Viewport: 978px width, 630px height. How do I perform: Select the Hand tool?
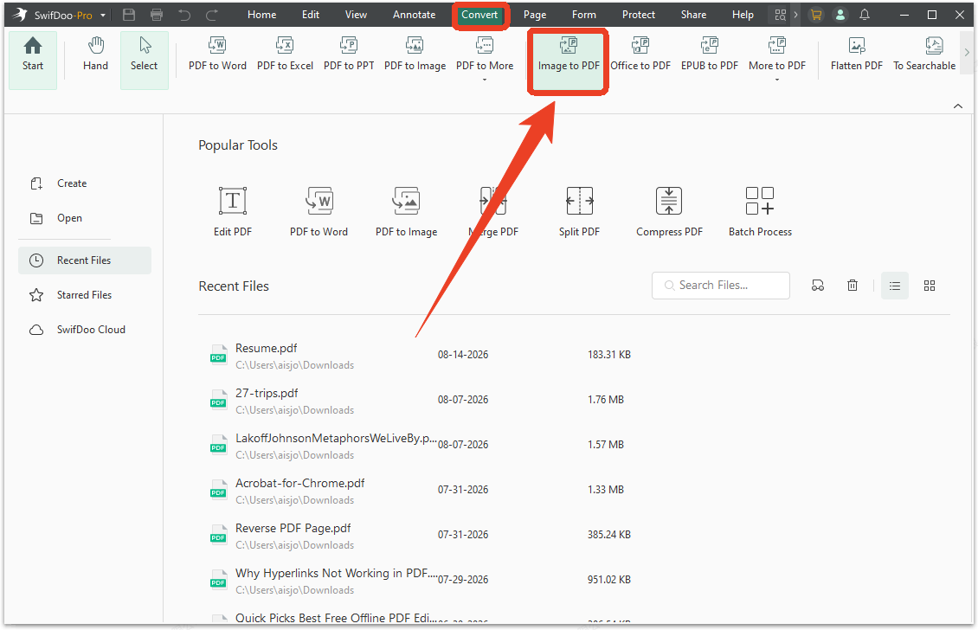point(95,55)
